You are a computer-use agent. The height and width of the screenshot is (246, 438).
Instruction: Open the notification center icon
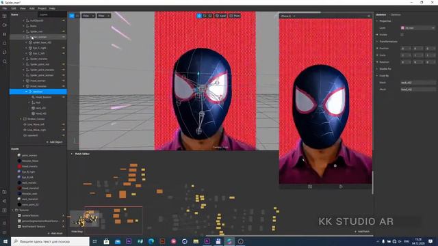(x=430, y=241)
